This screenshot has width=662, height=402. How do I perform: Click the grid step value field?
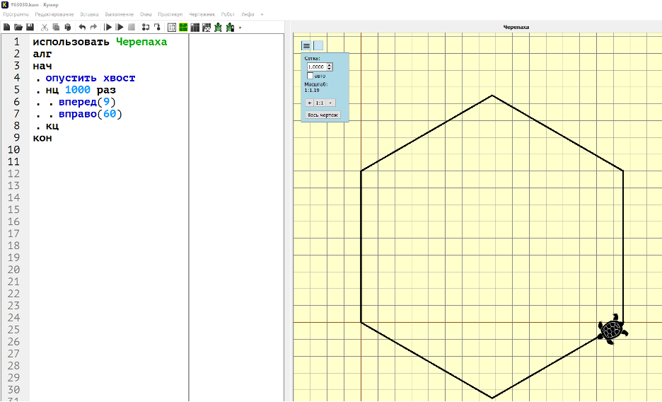[316, 67]
